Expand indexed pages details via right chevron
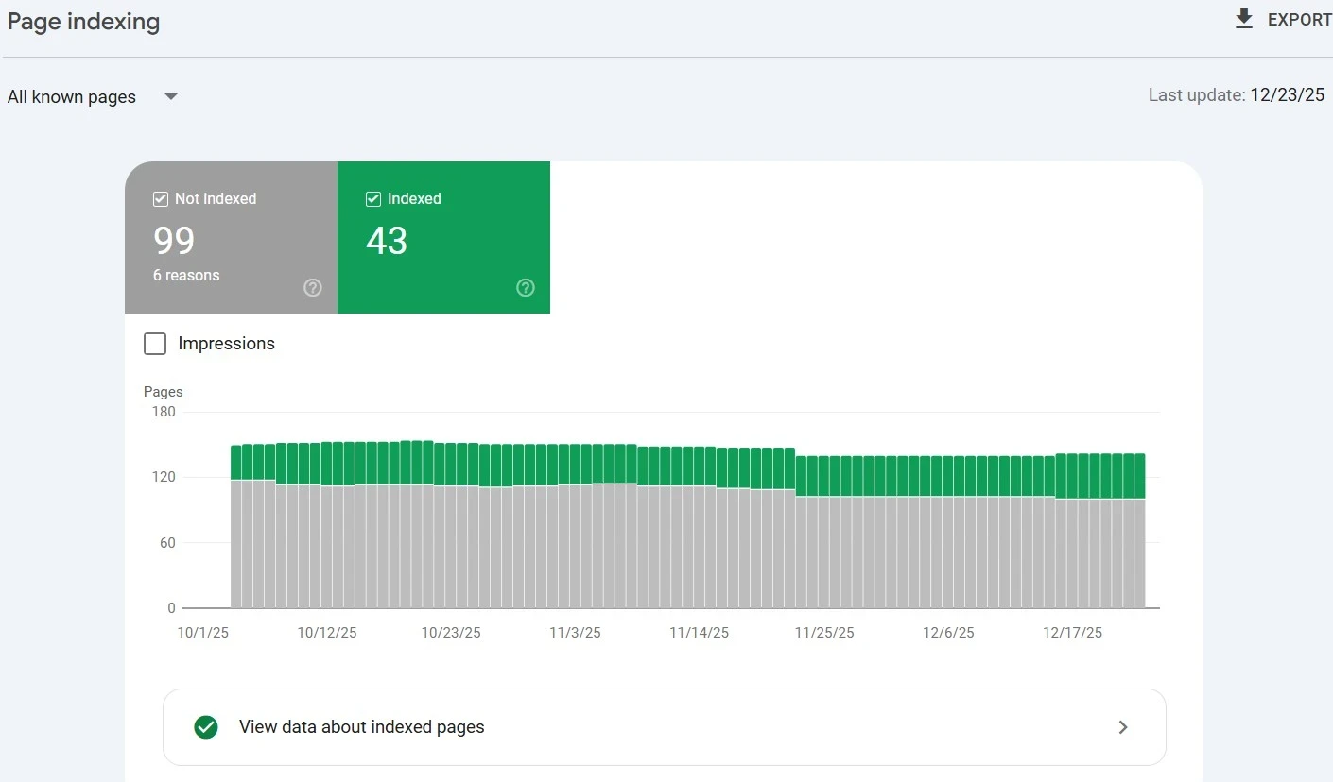 coord(1123,727)
